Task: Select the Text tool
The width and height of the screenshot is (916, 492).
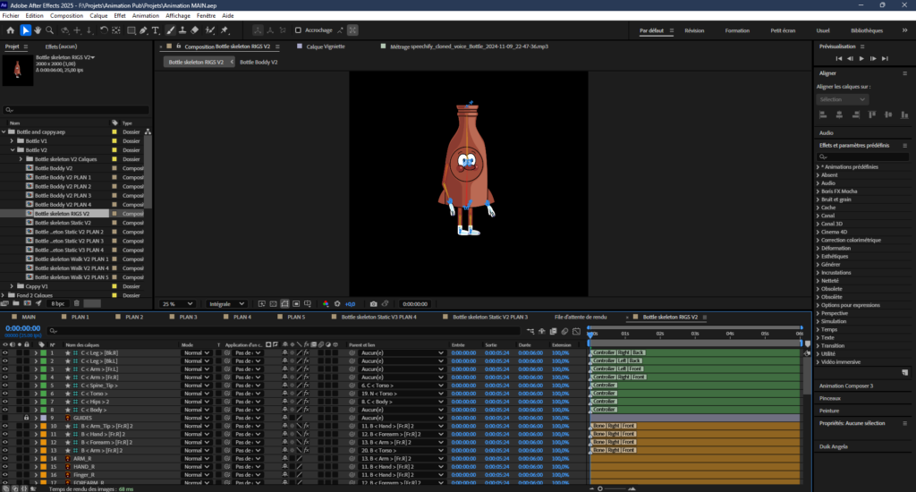Action: (157, 30)
